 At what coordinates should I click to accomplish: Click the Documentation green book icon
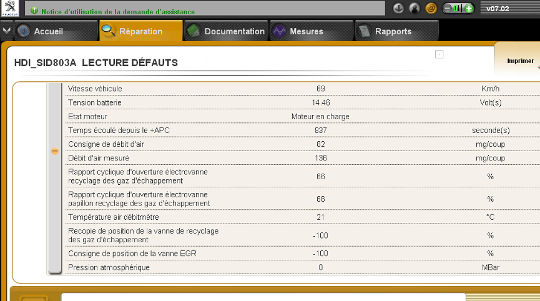(x=194, y=31)
